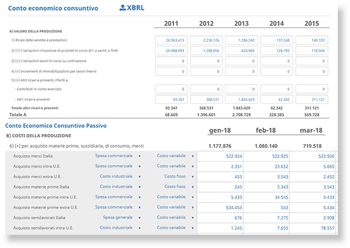Open Spesa commerciale dropdown for Acquisto merci Italia
Viewport: 350px width, 248px height.
[x=118, y=156]
